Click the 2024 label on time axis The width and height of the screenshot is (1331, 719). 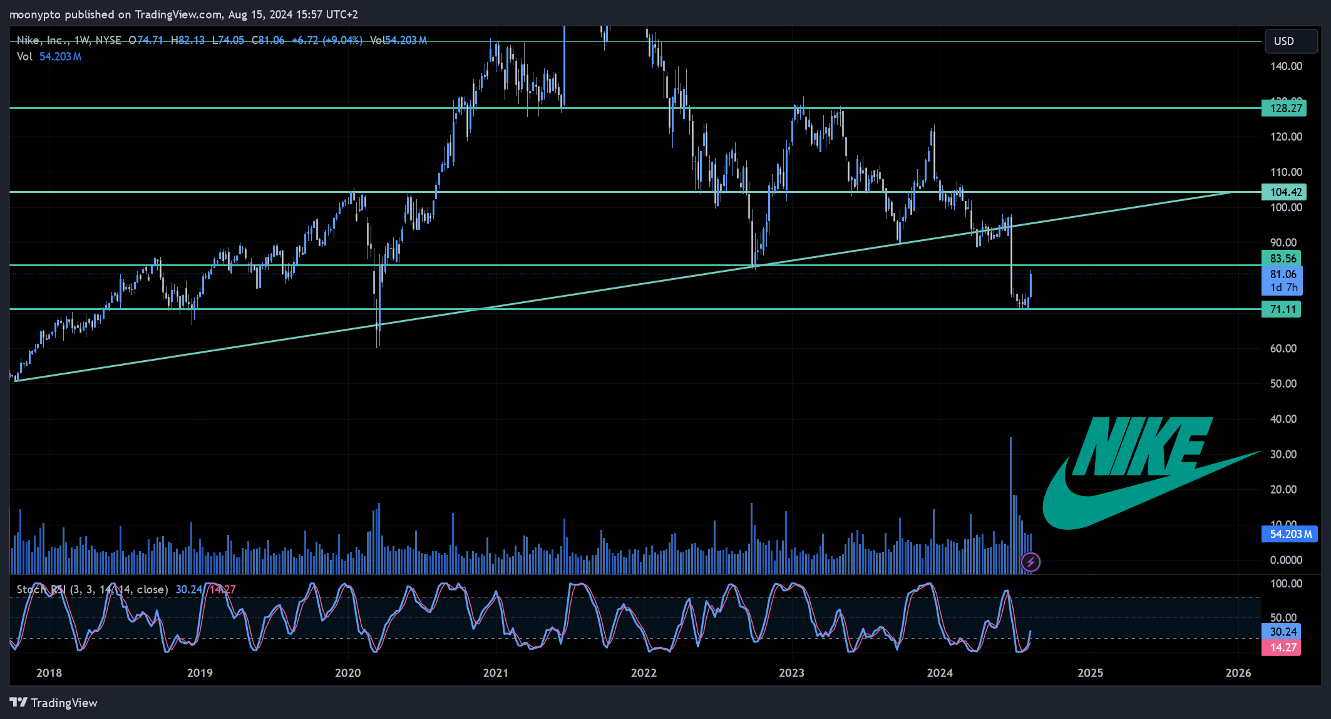pyautogui.click(x=940, y=673)
